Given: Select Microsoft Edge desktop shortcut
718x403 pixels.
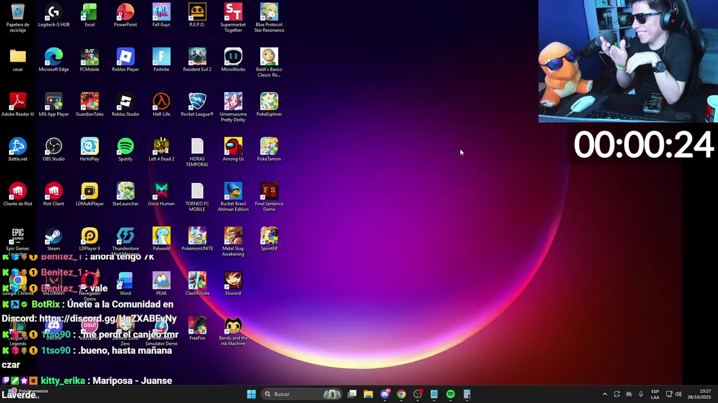Looking at the screenshot, I should (54, 60).
